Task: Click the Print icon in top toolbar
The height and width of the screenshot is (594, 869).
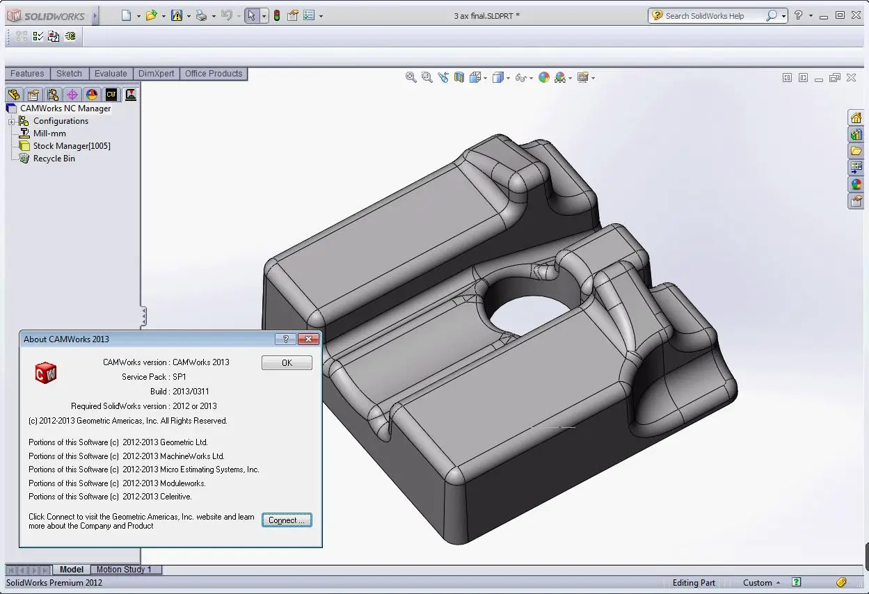Action: [x=201, y=15]
